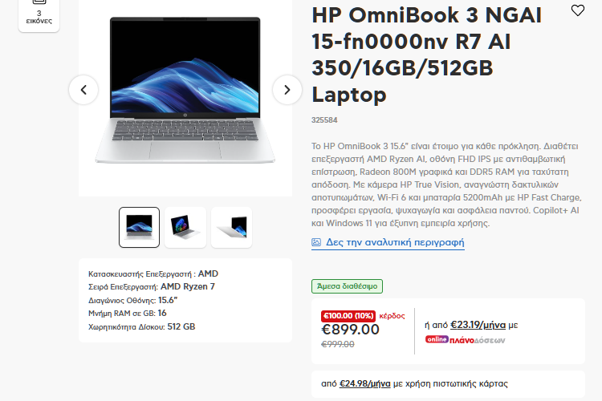Show next product image with right arrow

click(x=287, y=90)
